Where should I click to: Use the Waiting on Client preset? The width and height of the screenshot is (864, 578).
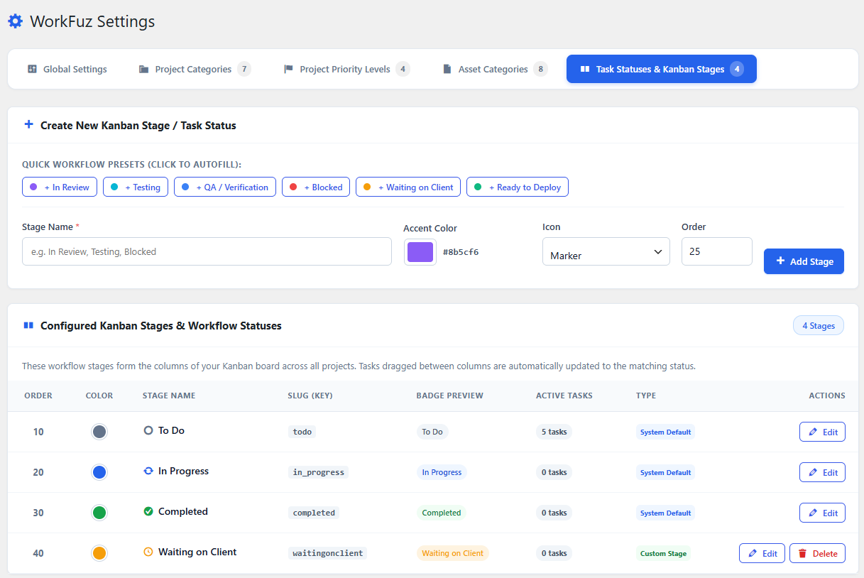408,187
